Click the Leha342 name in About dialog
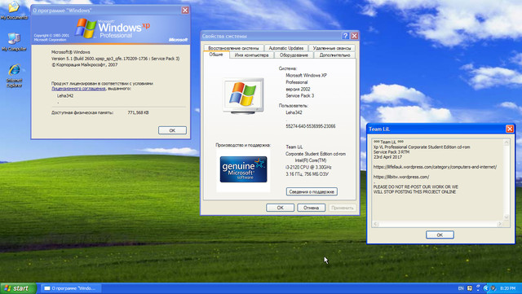This screenshot has height=294, width=522. [x=65, y=96]
